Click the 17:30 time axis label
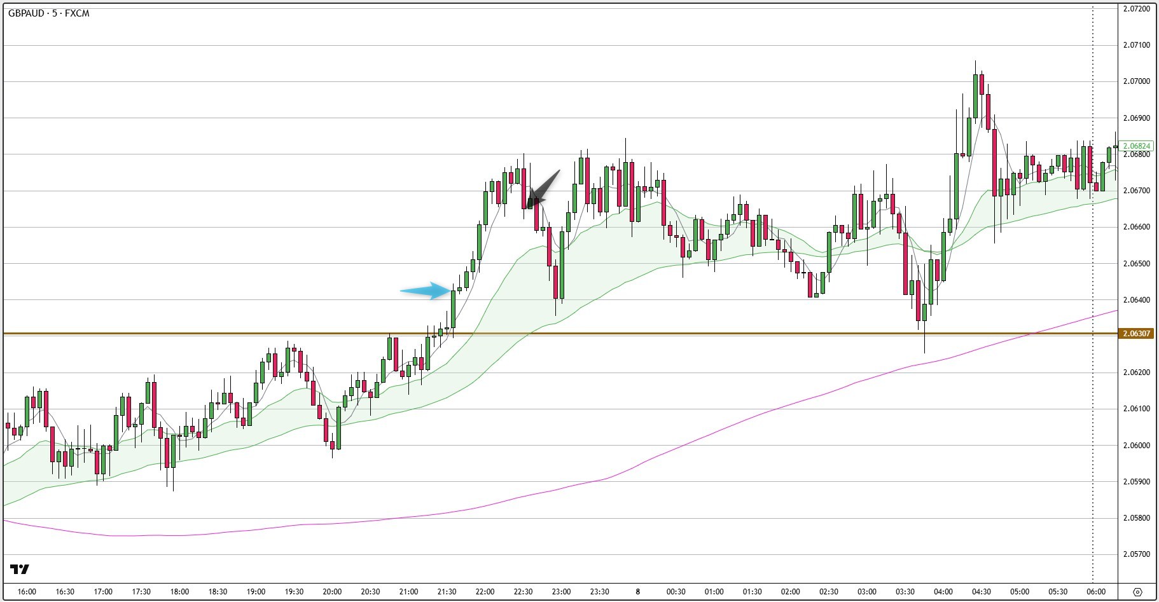 point(141,592)
